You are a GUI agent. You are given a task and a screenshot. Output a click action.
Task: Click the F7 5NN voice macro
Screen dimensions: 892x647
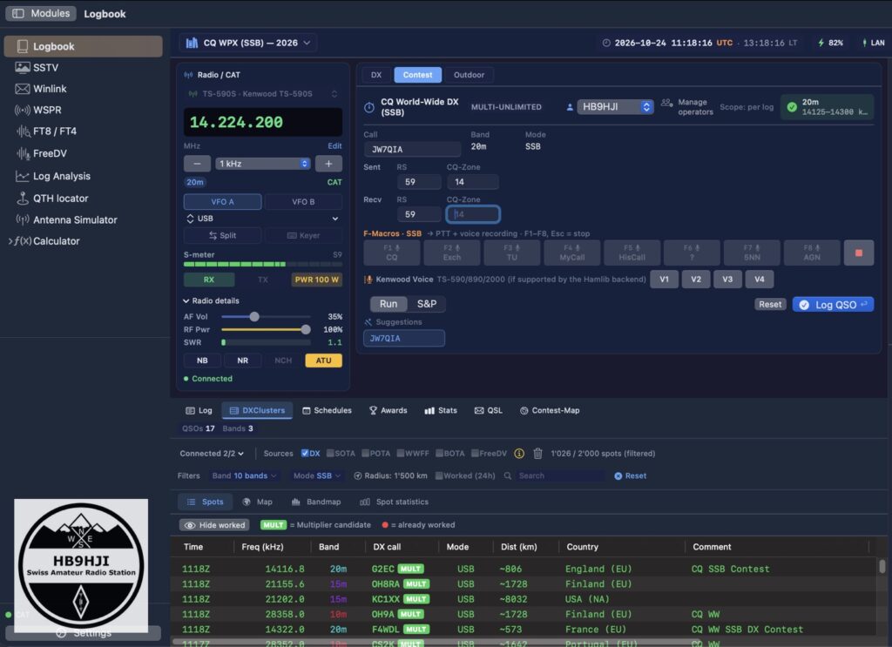pyautogui.click(x=752, y=253)
